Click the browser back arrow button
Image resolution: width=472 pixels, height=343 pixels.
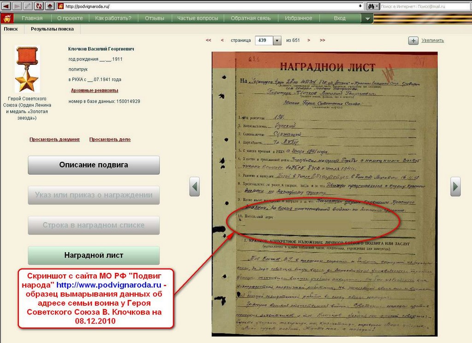click(x=6, y=6)
